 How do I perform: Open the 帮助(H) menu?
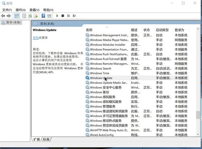coord(48,10)
